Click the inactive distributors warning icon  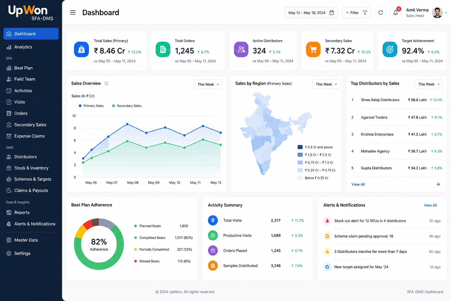click(x=327, y=252)
